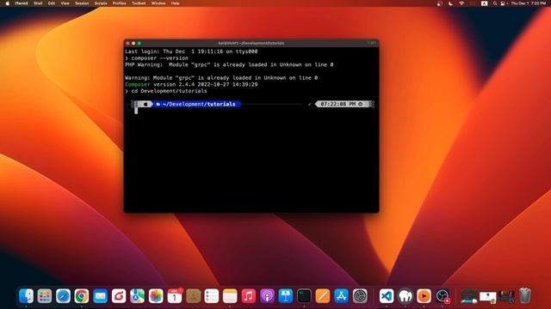Open the Scripts menu
Screen dimensions: 551x309
point(101,3)
